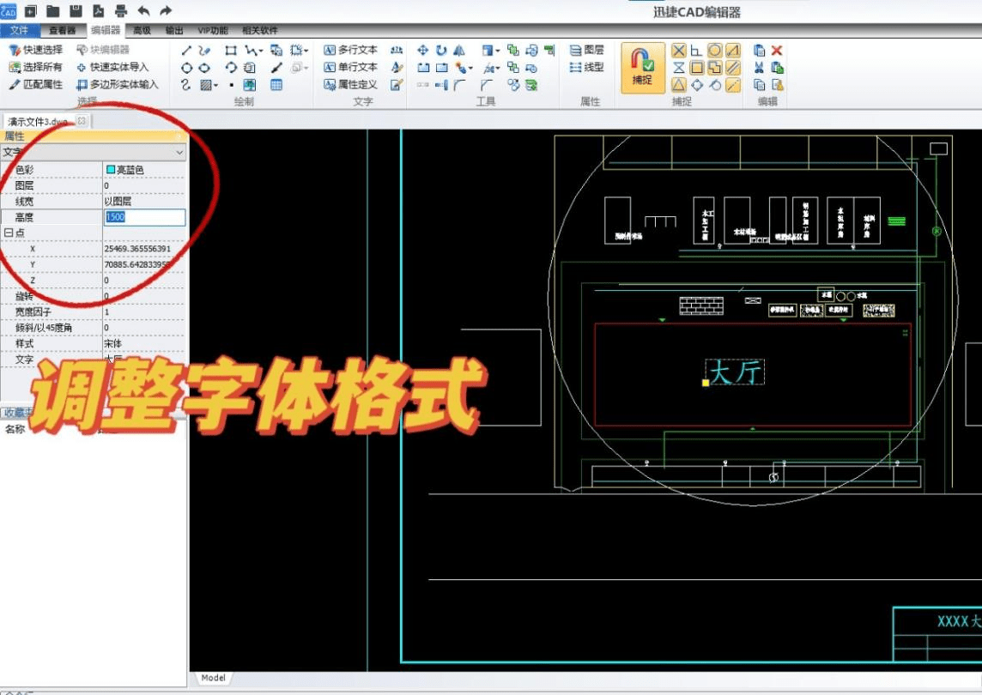
Task: Click the 高度 value input showing 1500
Action: point(143,217)
